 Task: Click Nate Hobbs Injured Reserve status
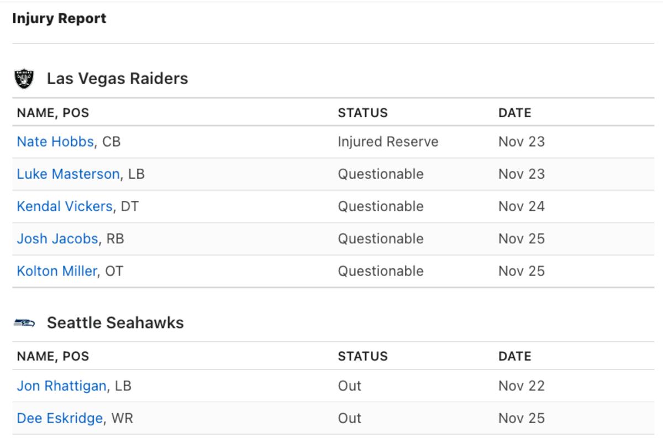(388, 142)
